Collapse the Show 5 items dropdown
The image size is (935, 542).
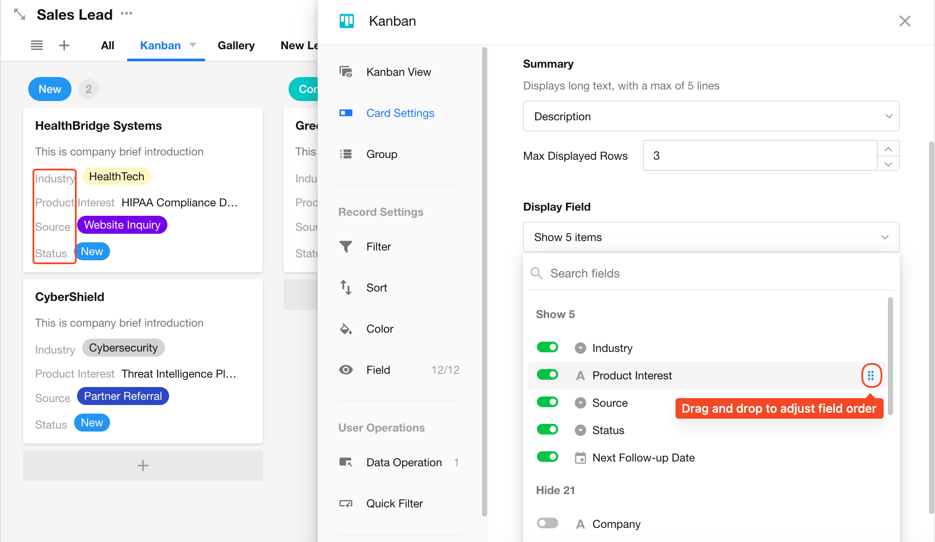(x=711, y=237)
